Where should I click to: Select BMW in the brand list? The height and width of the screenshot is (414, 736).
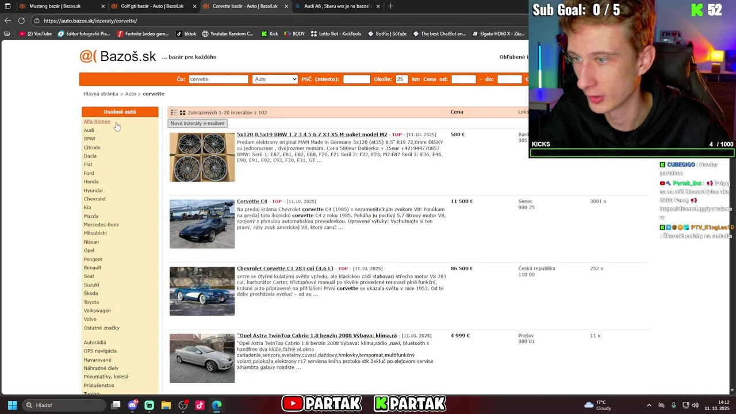89,139
